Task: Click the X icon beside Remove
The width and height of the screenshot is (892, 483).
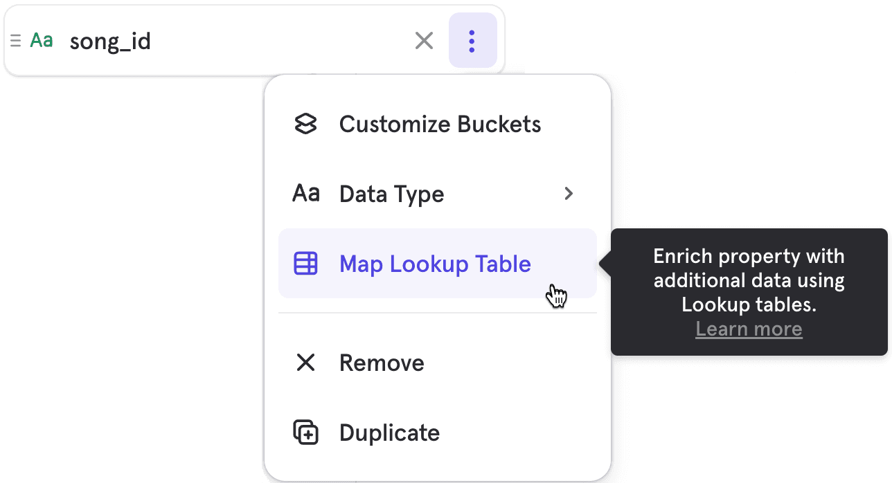Action: tap(305, 363)
